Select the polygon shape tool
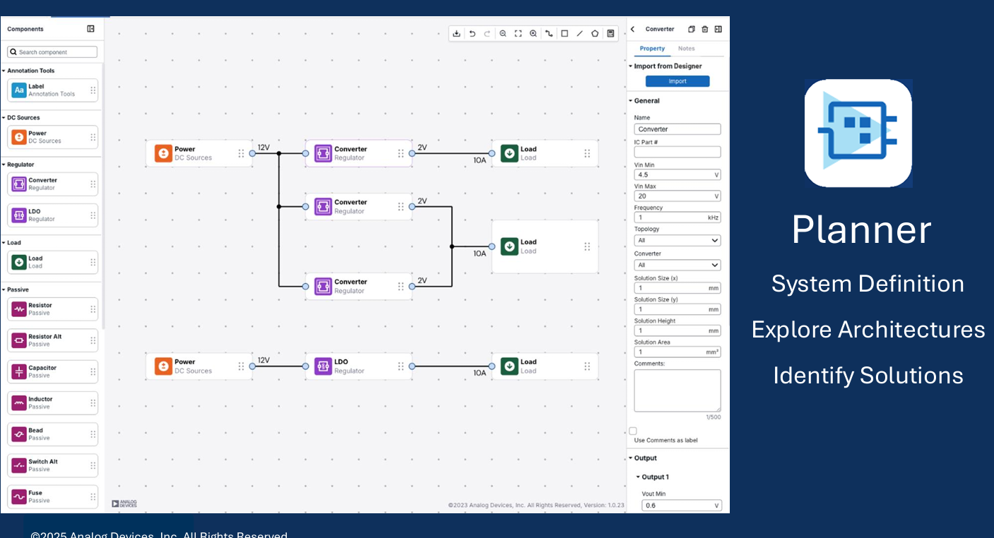Screen dimensions: 994x538 click(x=595, y=33)
